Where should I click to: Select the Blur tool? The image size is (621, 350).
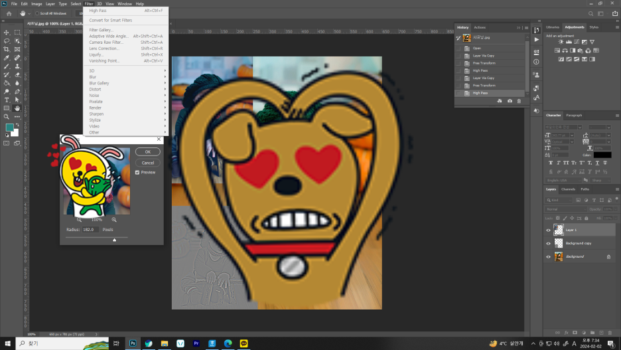pos(17,83)
